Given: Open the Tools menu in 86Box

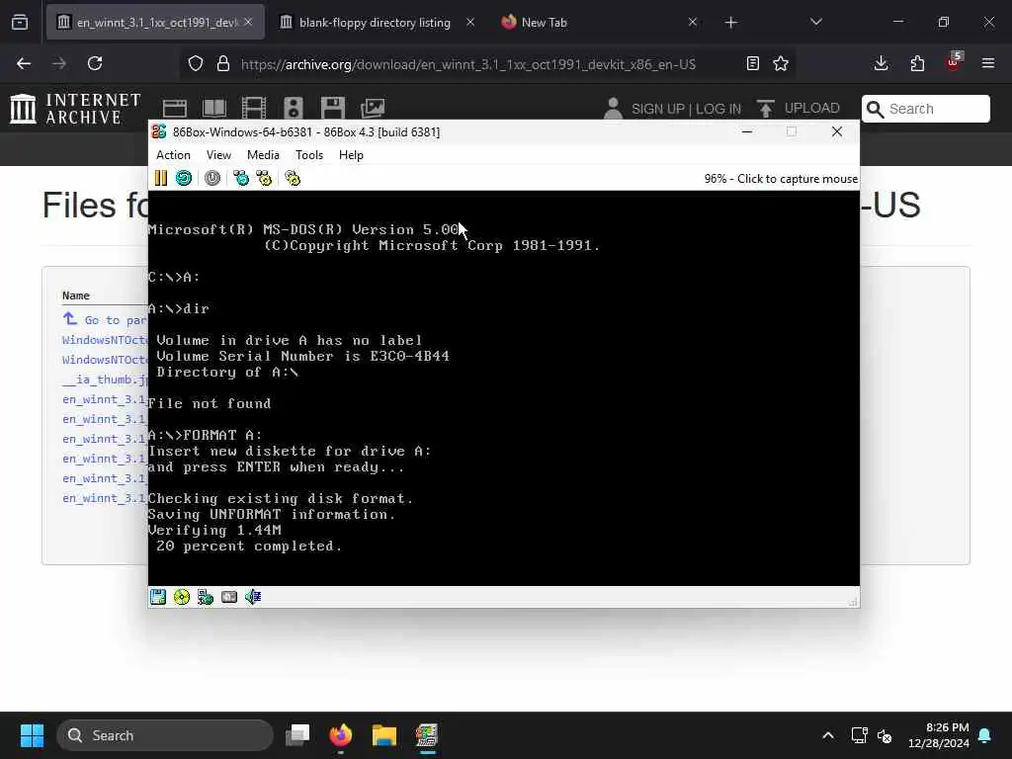Looking at the screenshot, I should coord(309,155).
